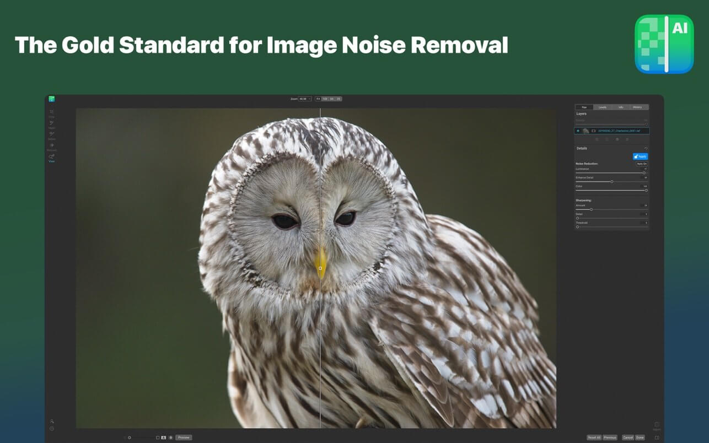Activate the View tool in left sidebar
709x443 pixels.
(x=51, y=158)
